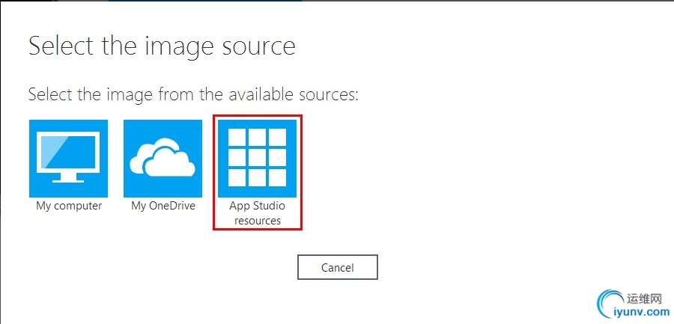The image size is (674, 324).
Task: Open the App Studio resources grid icon
Action: (257, 158)
